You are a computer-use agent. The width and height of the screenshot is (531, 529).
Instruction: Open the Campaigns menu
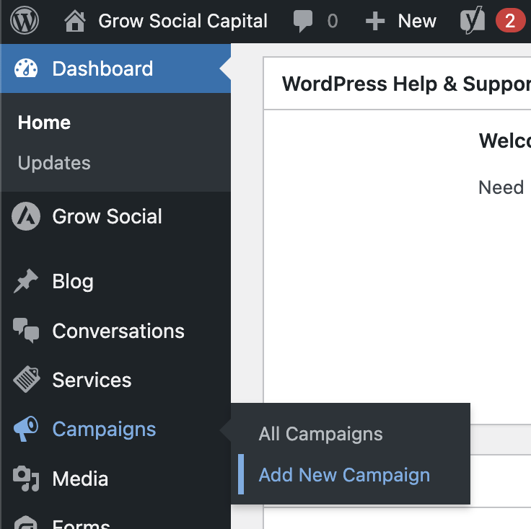point(104,430)
